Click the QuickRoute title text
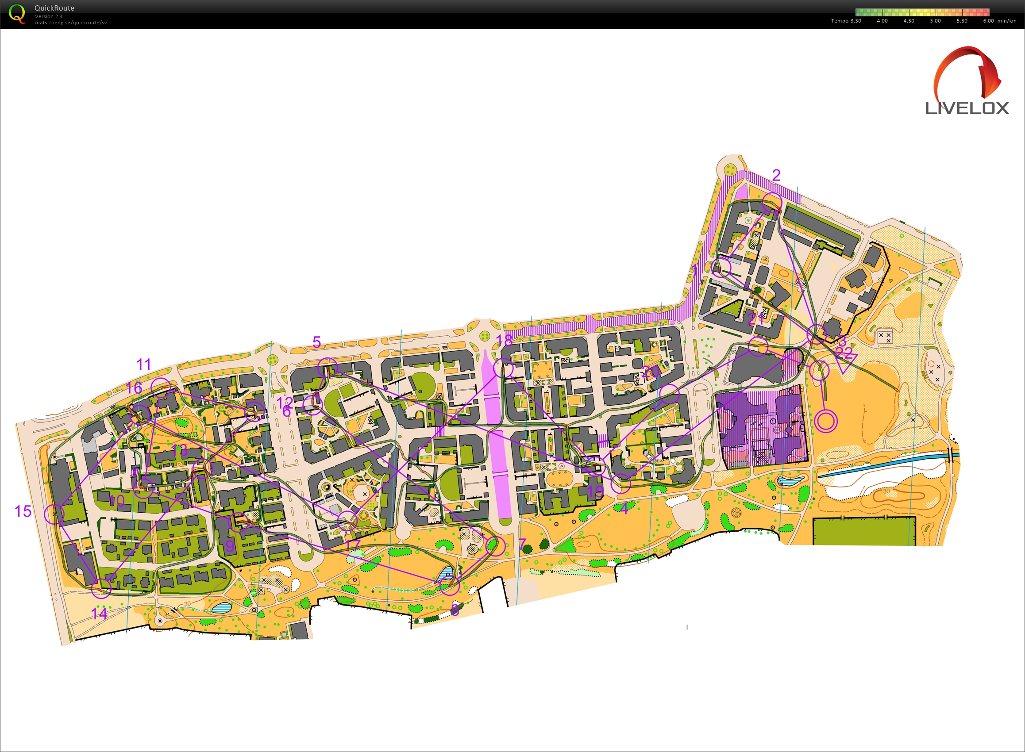1025x752 pixels. 54,8
